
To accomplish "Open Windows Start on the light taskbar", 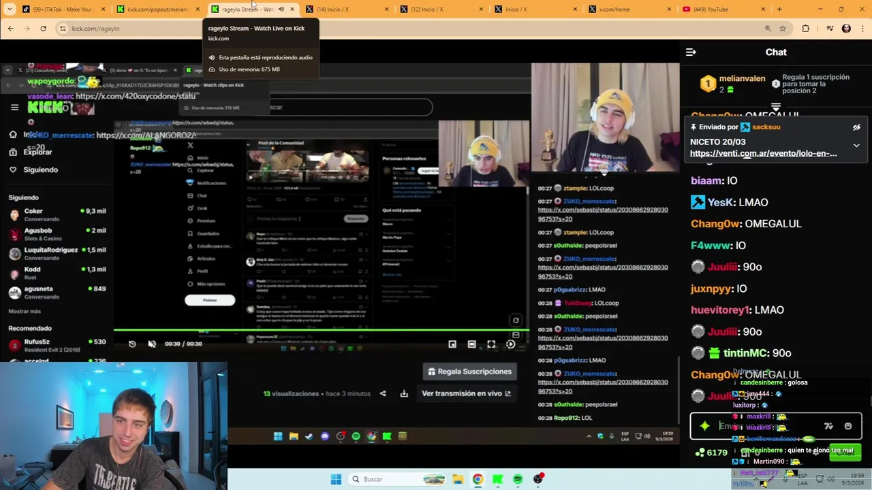I will coord(336,479).
